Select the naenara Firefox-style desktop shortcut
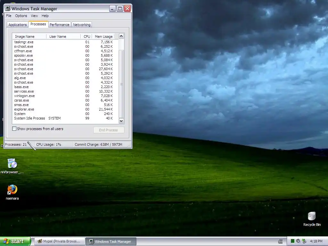Image resolution: width=328 pixels, height=246 pixels. tap(12, 193)
